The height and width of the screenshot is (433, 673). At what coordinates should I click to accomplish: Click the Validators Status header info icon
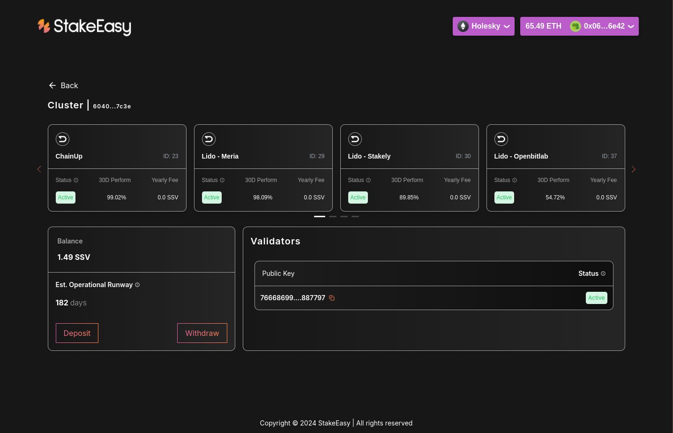[x=603, y=273]
